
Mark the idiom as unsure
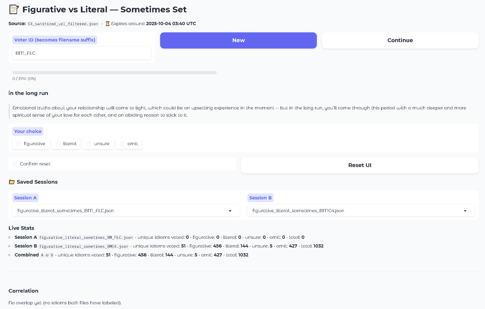click(x=89, y=144)
